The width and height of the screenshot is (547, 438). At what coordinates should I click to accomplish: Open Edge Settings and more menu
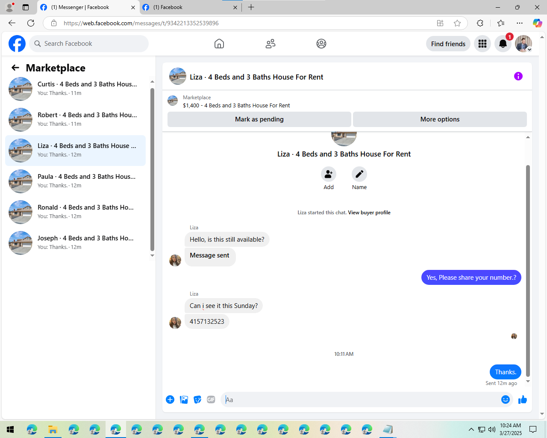[520, 23]
